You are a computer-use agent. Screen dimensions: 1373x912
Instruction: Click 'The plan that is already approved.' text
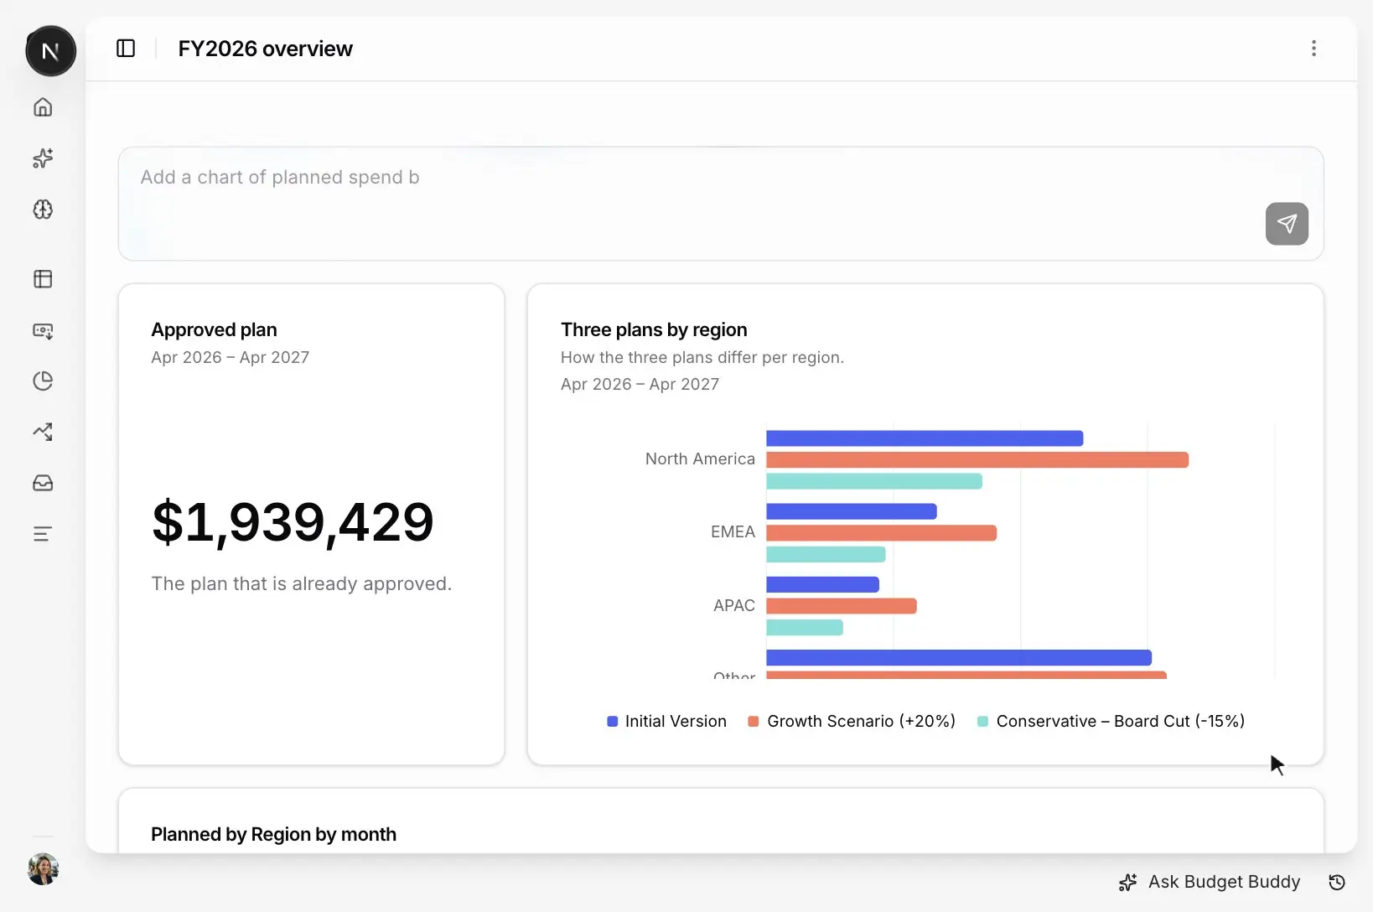click(x=301, y=583)
